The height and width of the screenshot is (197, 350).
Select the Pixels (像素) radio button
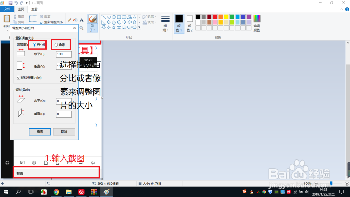pyautogui.click(x=56, y=45)
